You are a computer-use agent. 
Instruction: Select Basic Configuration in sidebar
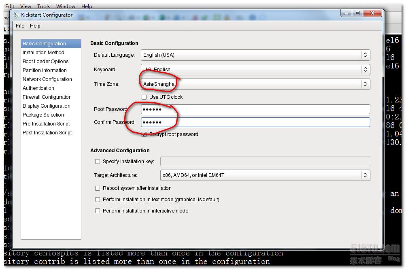pos(51,43)
